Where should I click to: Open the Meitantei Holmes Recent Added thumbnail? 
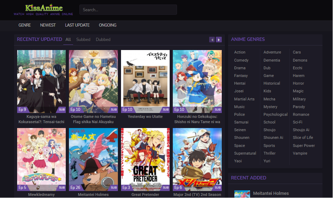point(242,194)
